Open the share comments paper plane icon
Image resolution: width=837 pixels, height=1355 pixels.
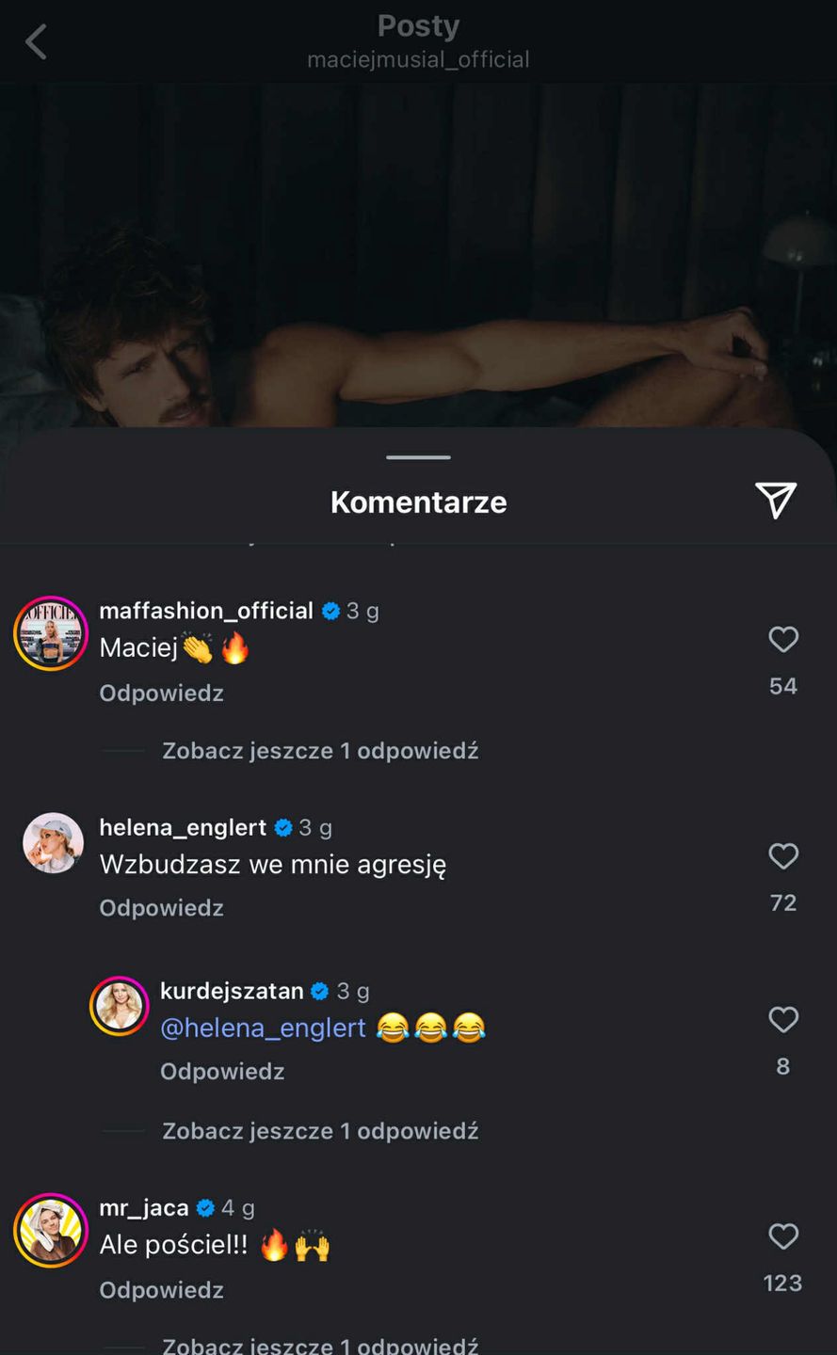pos(775,502)
